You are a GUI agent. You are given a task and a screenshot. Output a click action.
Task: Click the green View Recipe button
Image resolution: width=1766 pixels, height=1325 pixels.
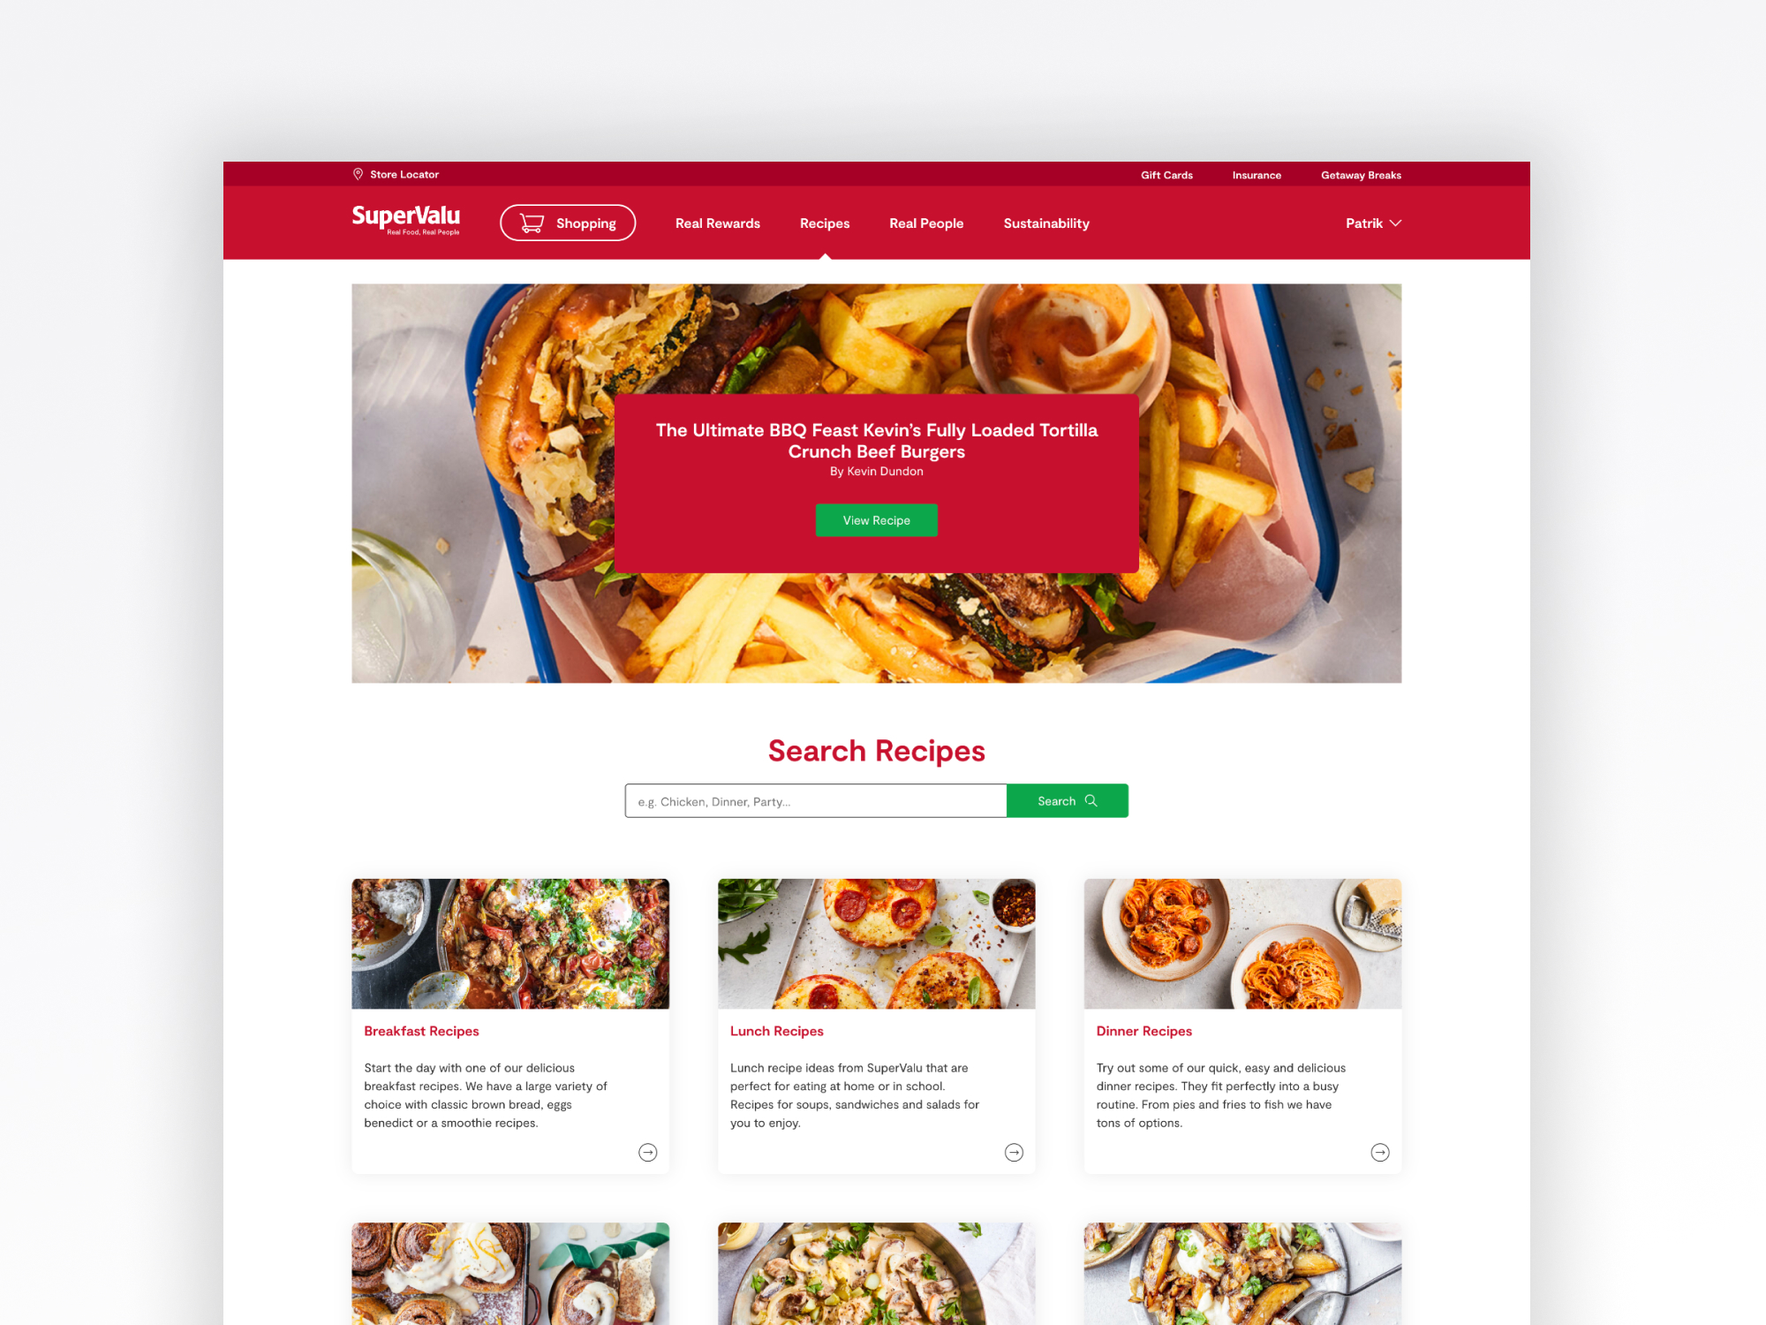[876, 520]
